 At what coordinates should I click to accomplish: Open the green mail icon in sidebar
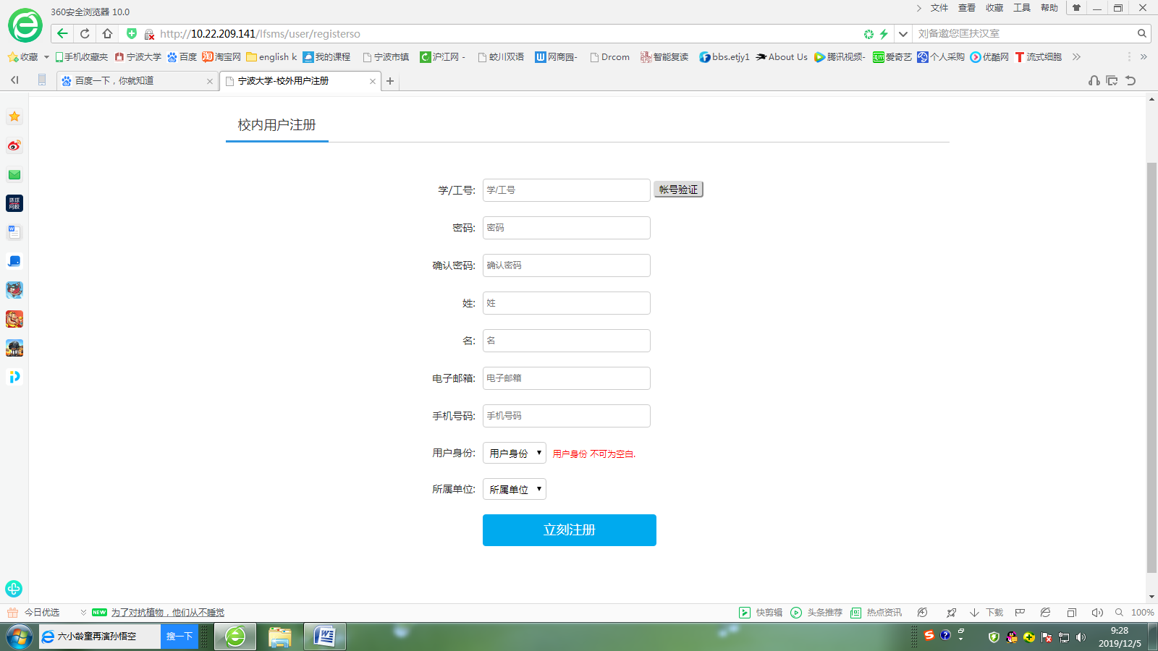point(14,174)
